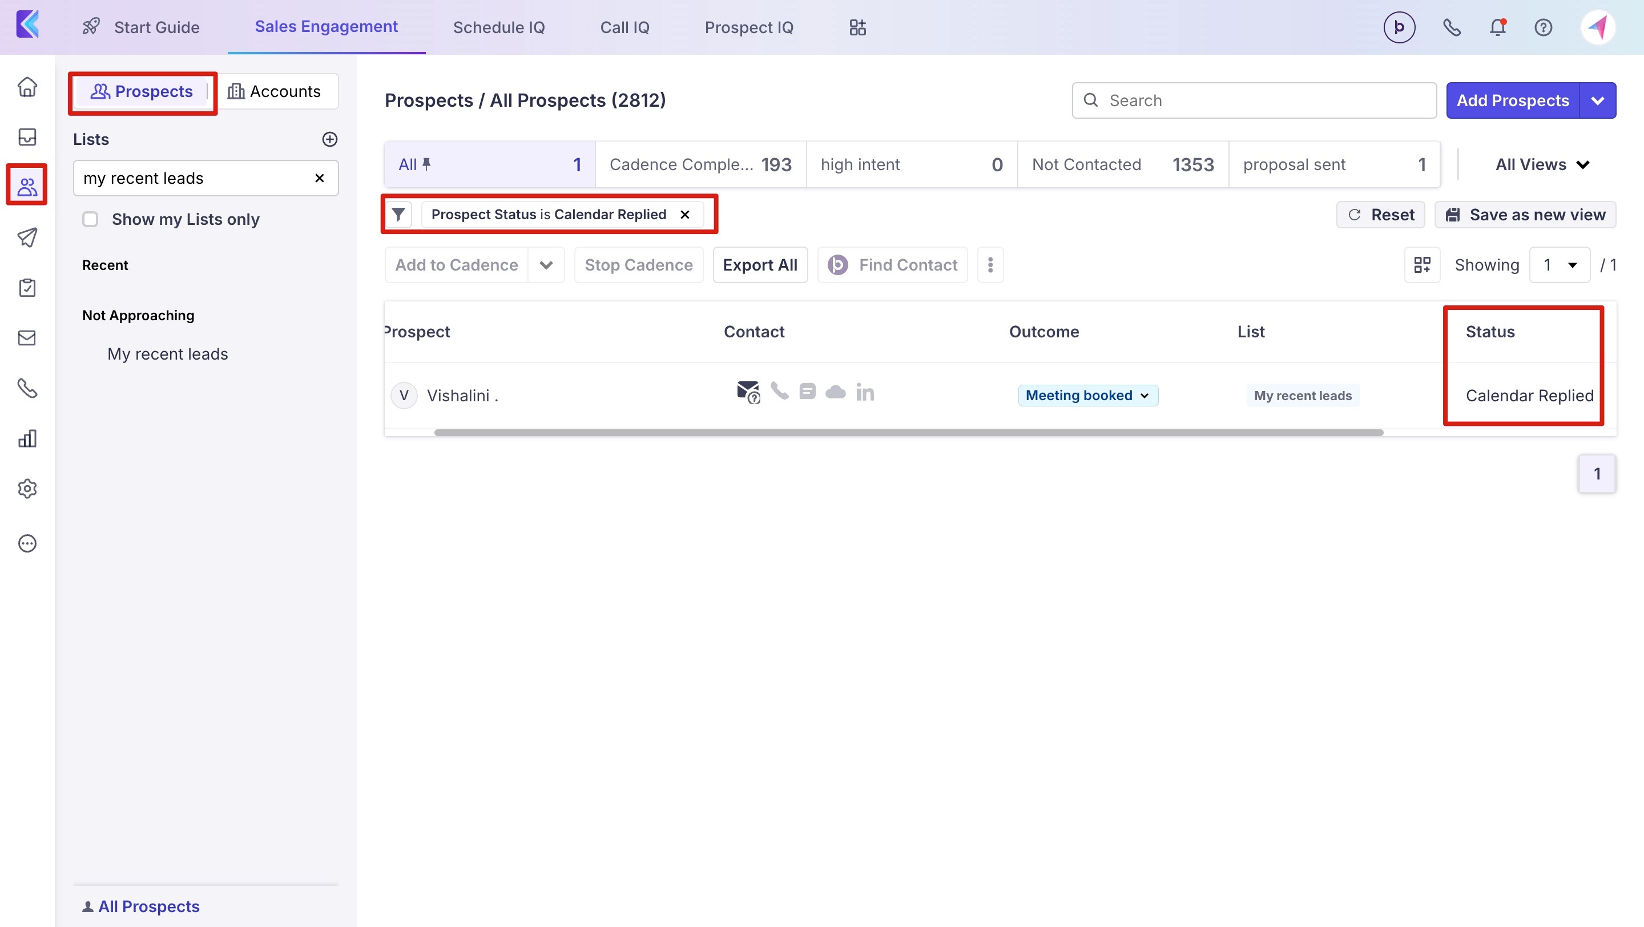Image resolution: width=1644 pixels, height=927 pixels.
Task: Open the Reports bar chart sidebar icon
Action: (x=27, y=438)
